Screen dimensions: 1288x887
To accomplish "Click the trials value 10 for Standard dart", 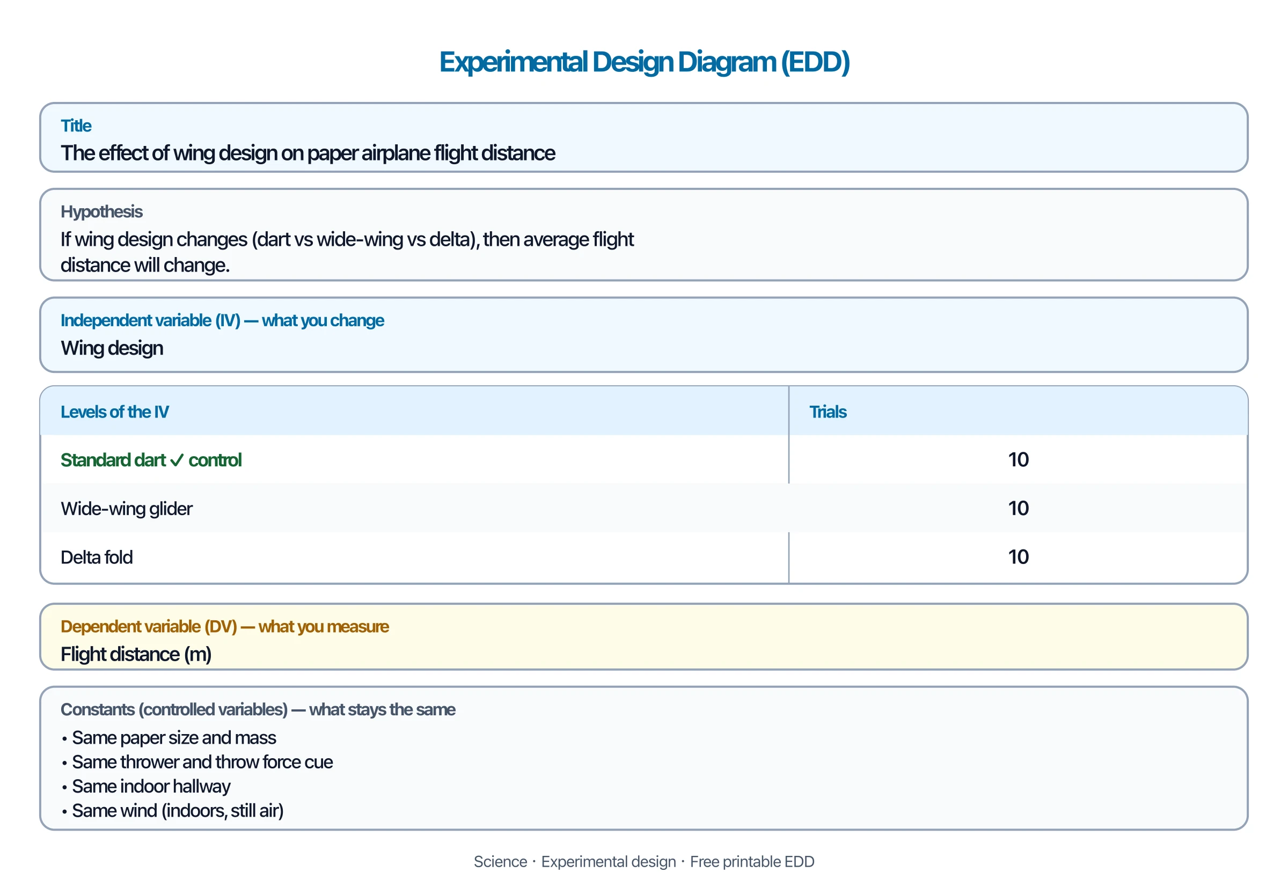I will click(1018, 460).
